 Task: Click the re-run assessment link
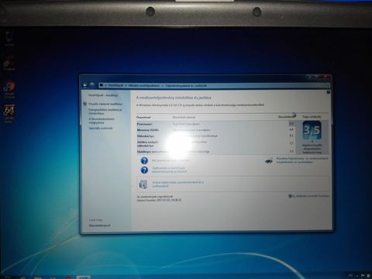[x=311, y=196]
